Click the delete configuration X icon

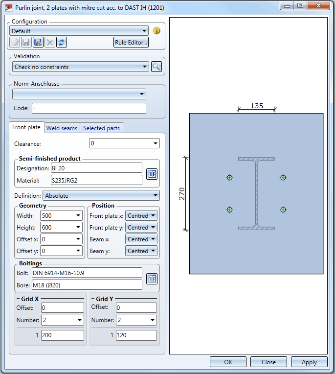pyautogui.click(x=50, y=43)
